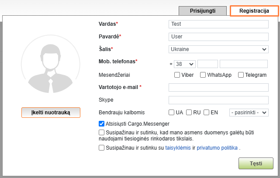The image size is (280, 178).
Task: Open the privatumo politika link
Action: (x=217, y=148)
